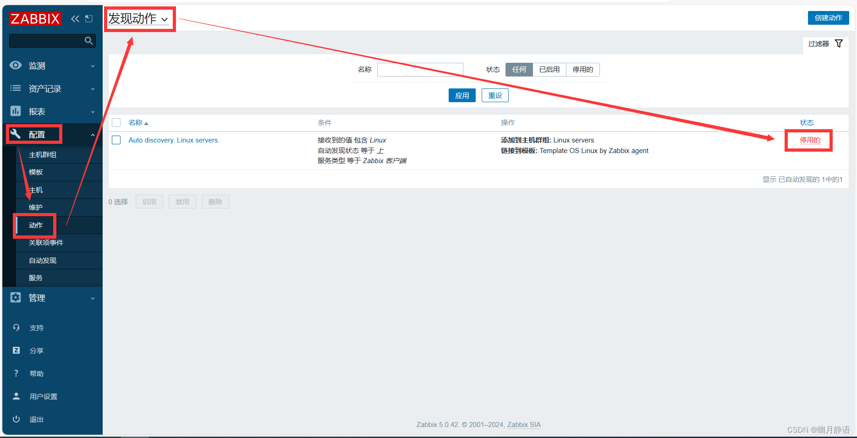Open Zabbix SIA footer link
857x438 pixels.
pyautogui.click(x=524, y=425)
